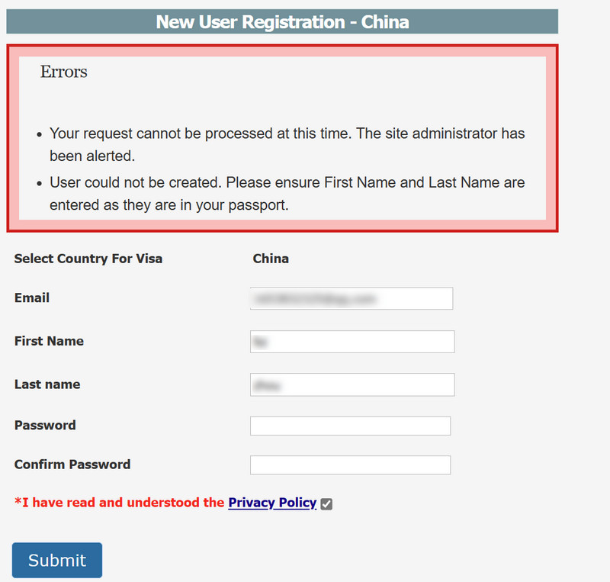The width and height of the screenshot is (610, 582).
Task: Click the Password input field
Action: click(x=350, y=426)
